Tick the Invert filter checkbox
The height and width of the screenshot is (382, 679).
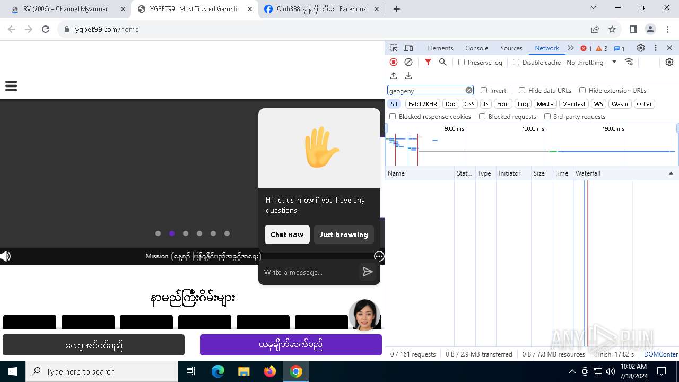(484, 90)
